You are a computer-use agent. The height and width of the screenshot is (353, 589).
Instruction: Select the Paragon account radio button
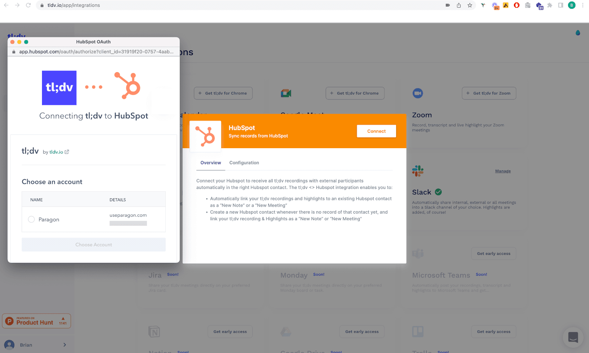31,220
